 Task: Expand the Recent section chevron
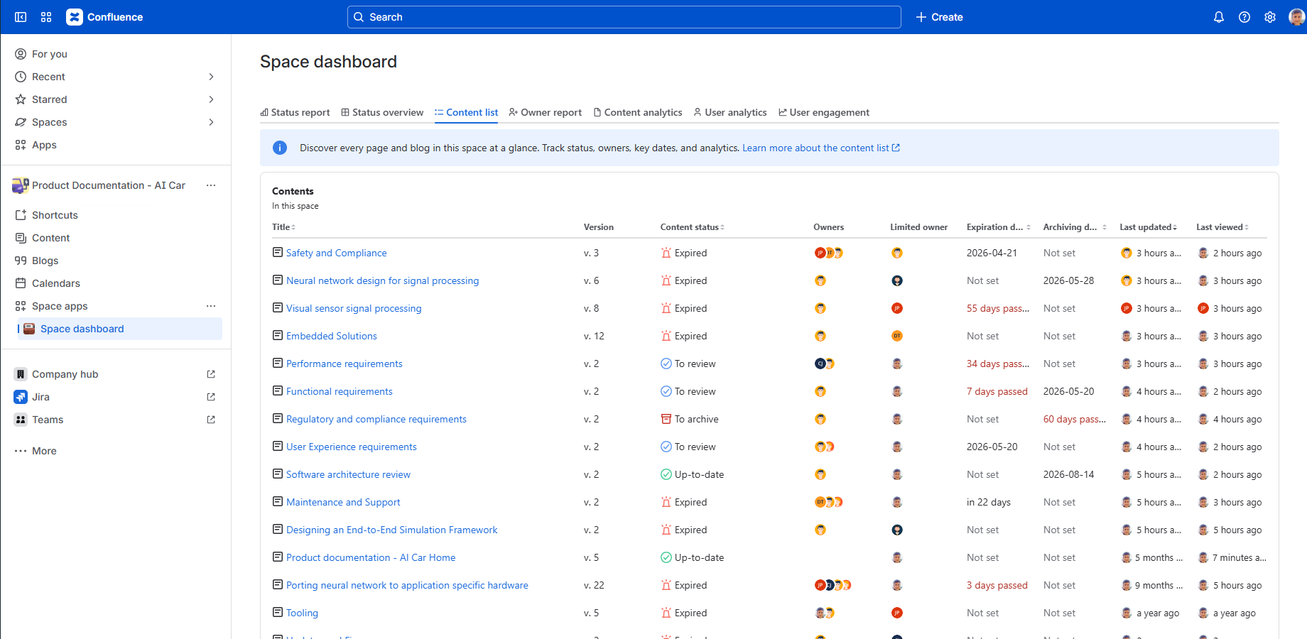(x=211, y=77)
